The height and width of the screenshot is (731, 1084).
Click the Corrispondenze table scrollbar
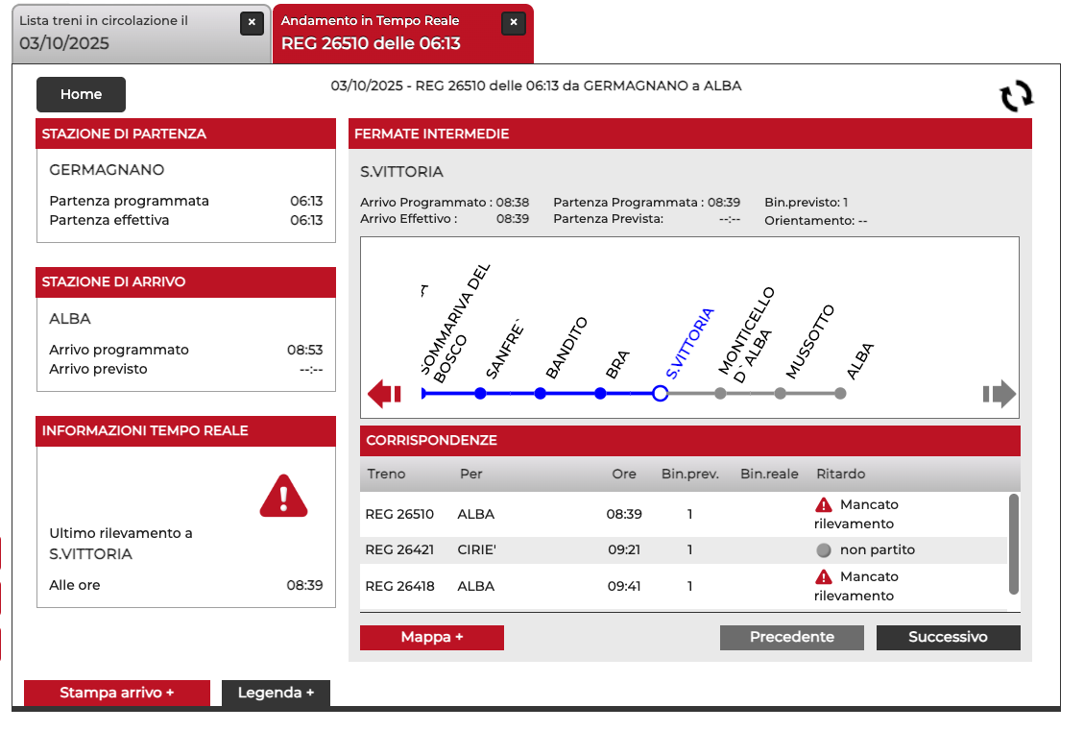coord(1013,545)
